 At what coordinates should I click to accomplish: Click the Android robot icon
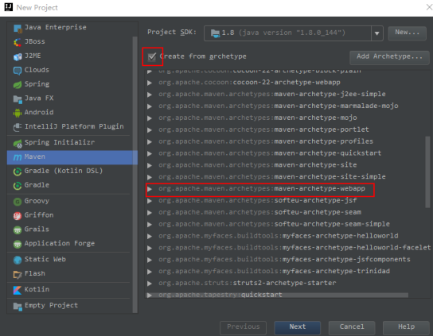(x=18, y=113)
